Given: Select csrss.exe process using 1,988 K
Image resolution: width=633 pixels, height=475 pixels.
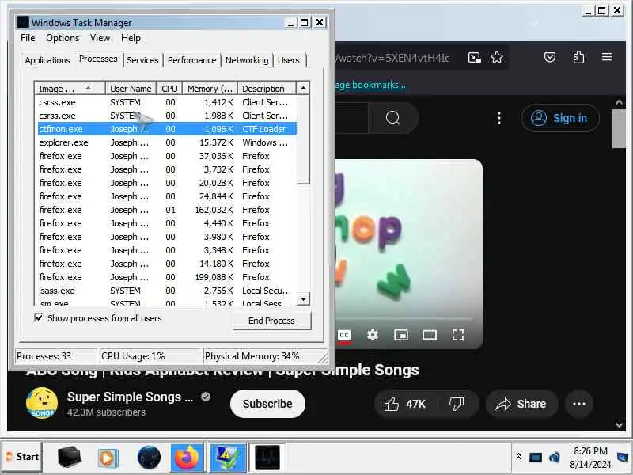Looking at the screenshot, I should (167, 116).
